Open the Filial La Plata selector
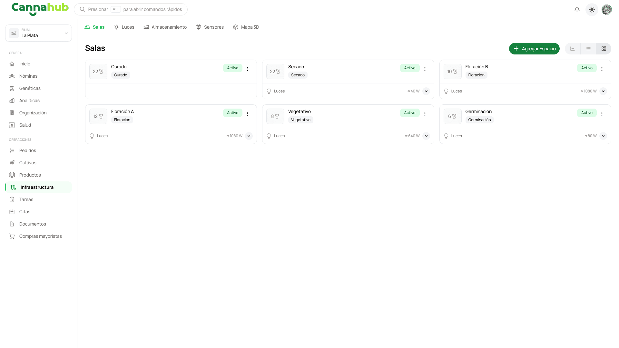 (38, 33)
